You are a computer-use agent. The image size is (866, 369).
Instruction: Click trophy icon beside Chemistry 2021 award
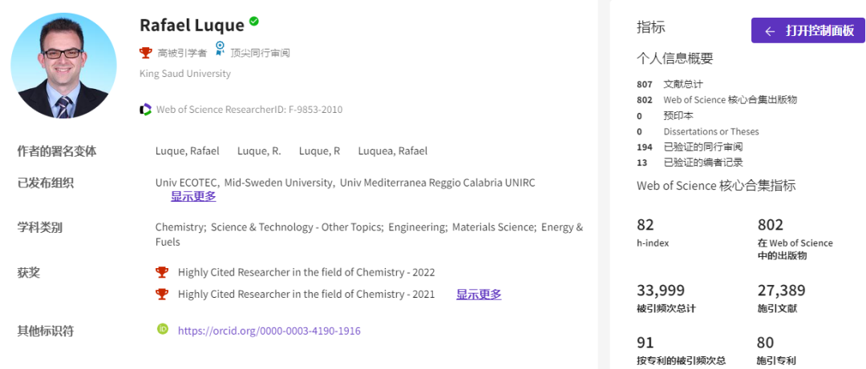tap(163, 294)
